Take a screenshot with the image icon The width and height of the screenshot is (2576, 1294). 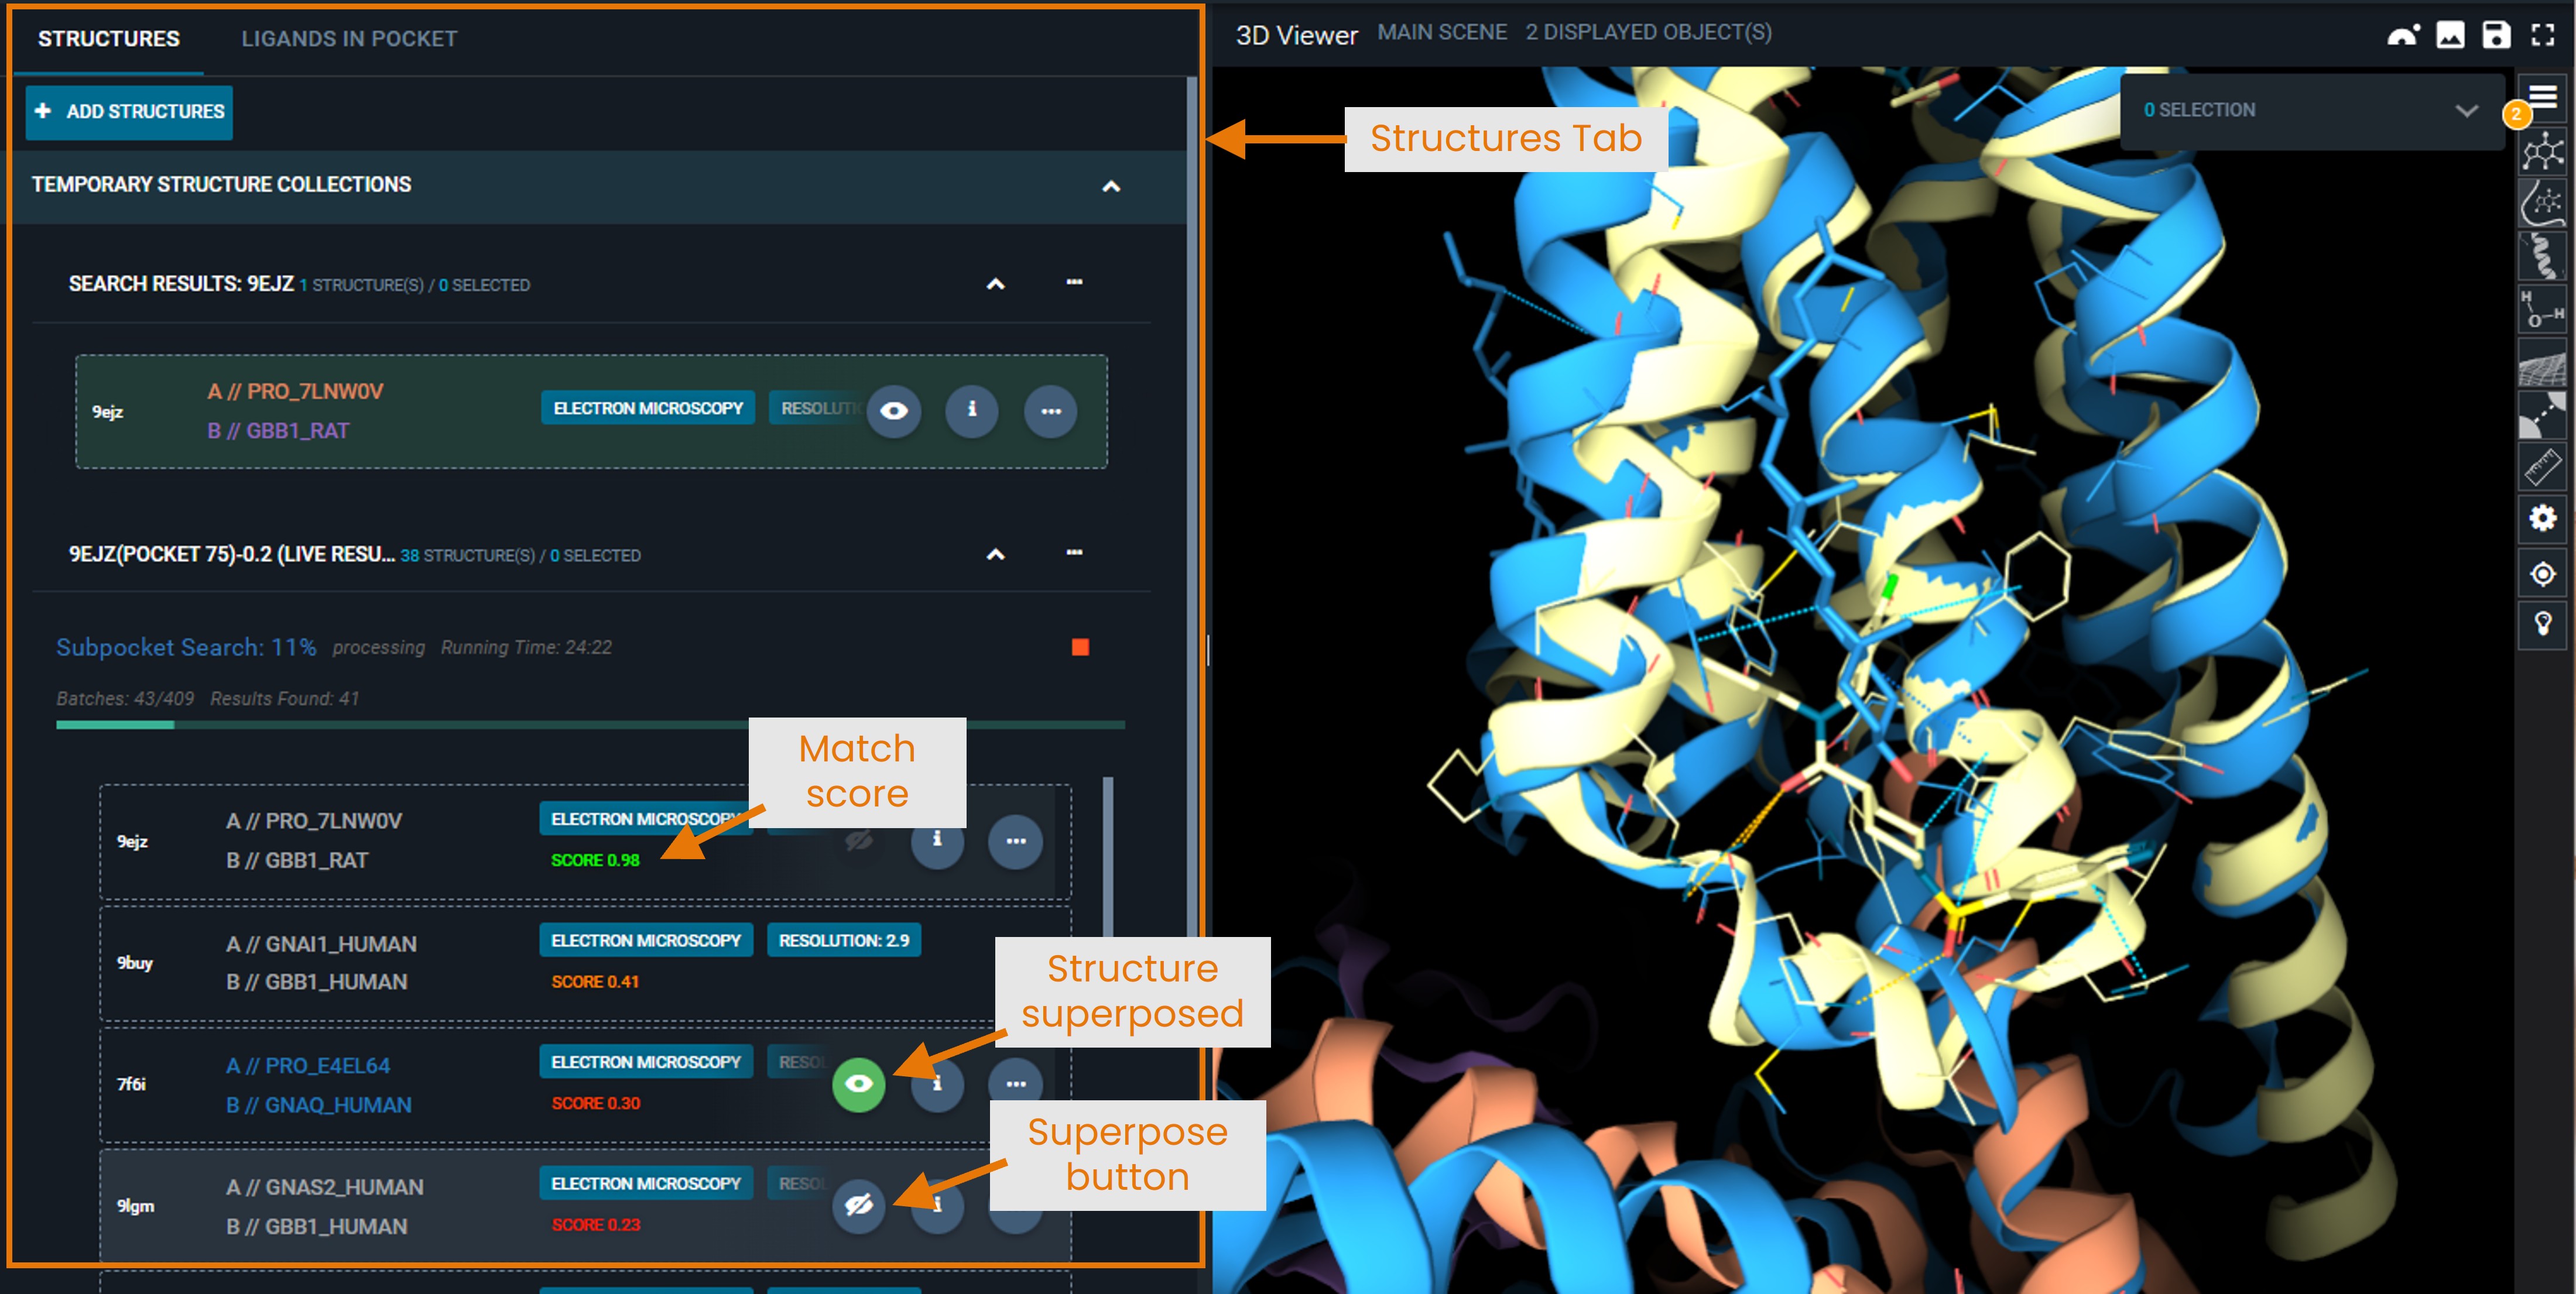click(x=2450, y=34)
